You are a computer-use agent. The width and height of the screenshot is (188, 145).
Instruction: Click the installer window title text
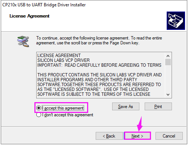pos(44,5)
